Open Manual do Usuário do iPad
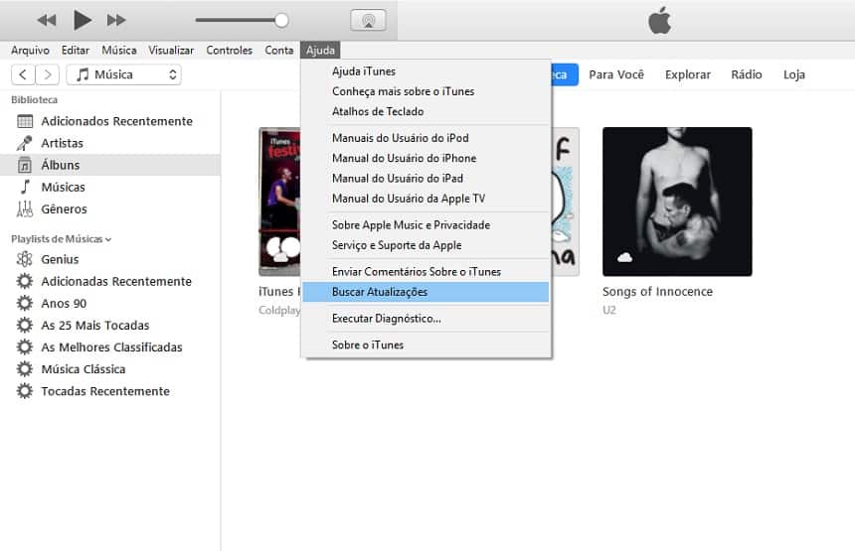Screen dimensions: 855x551 coord(426,179)
